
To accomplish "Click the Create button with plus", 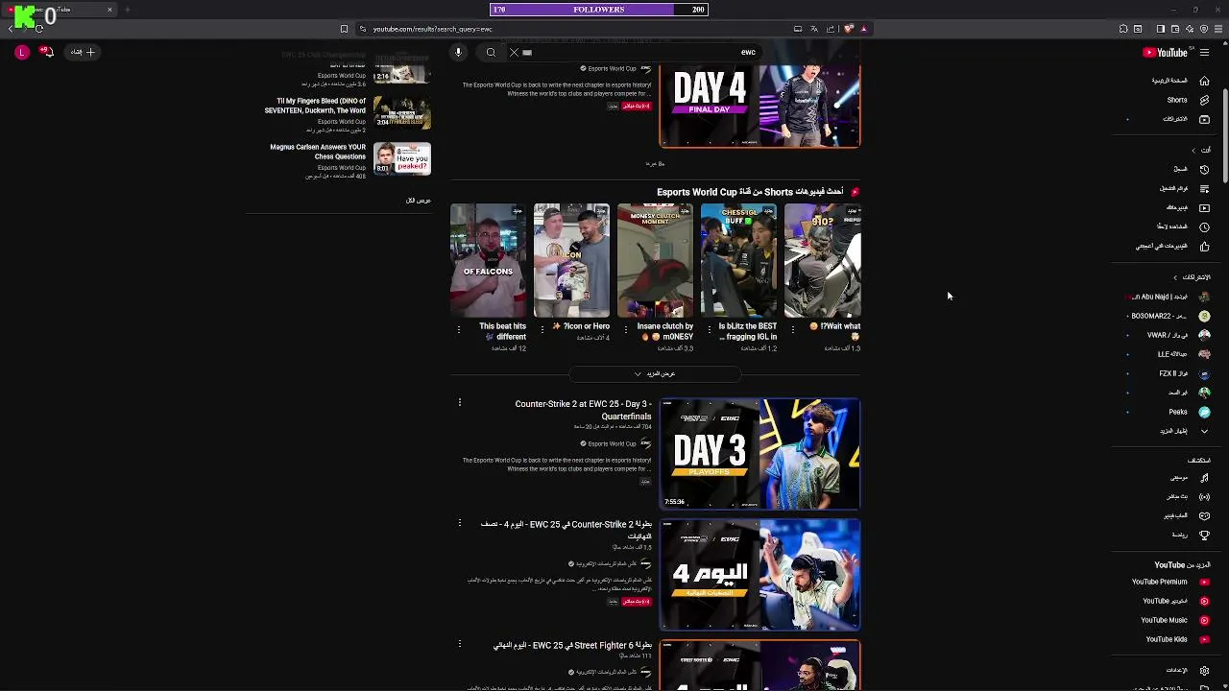I will click(x=82, y=52).
